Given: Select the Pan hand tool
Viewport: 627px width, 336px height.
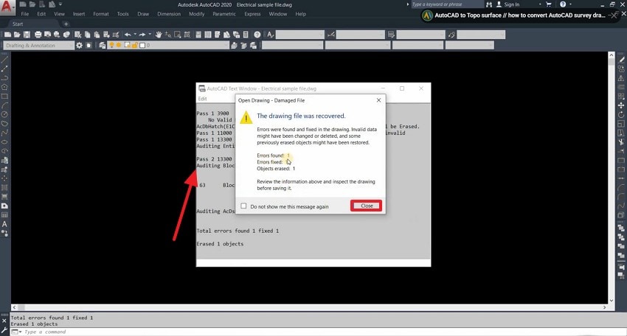Looking at the screenshot, I should [x=159, y=35].
